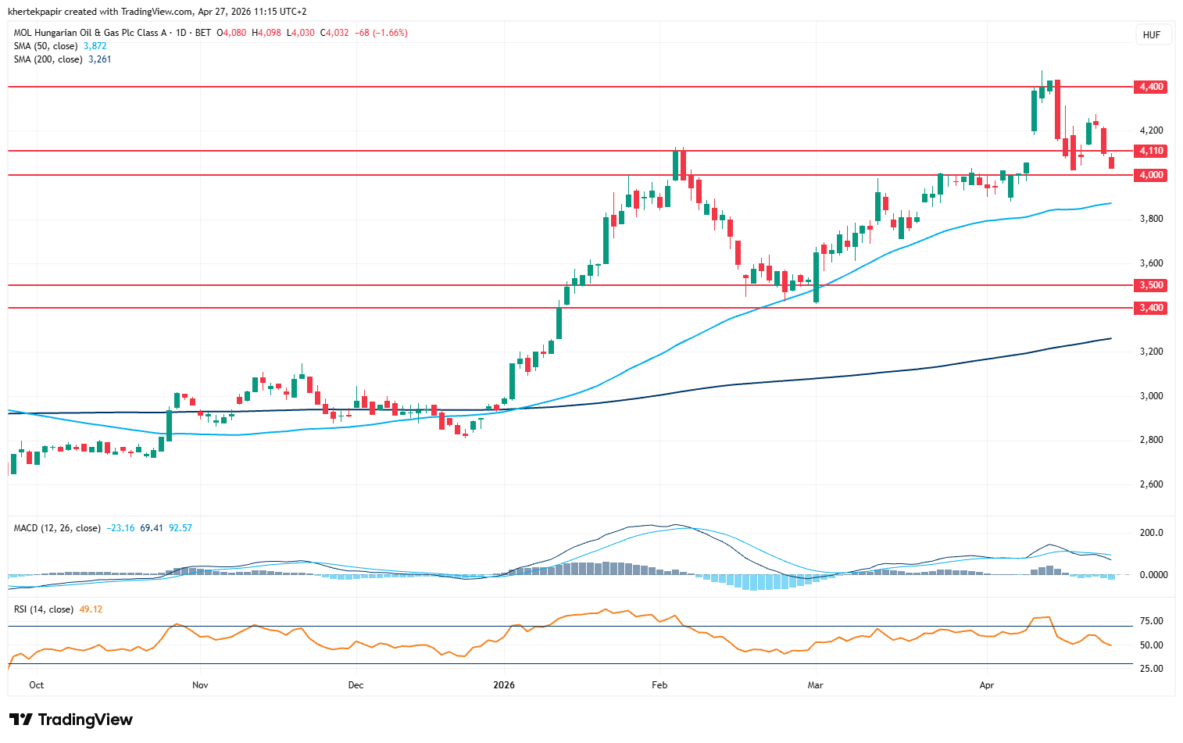Click the 4,110 resistance price label
This screenshot has height=743, width=1183.
pos(1150,151)
